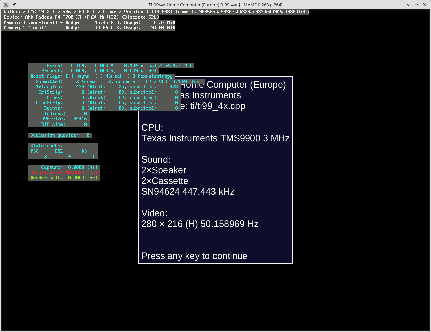Image resolution: width=431 pixels, height=332 pixels.
Task: Click the 'DVB size: 34416' row
Action: [x=59, y=119]
